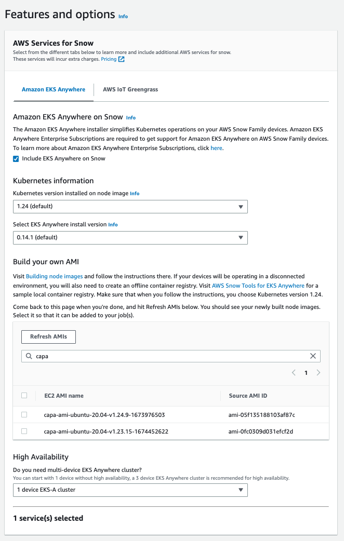Screen dimensions: 344x541
Task: Select the Amazon EKS Anywhere tab
Action: pyautogui.click(x=54, y=89)
